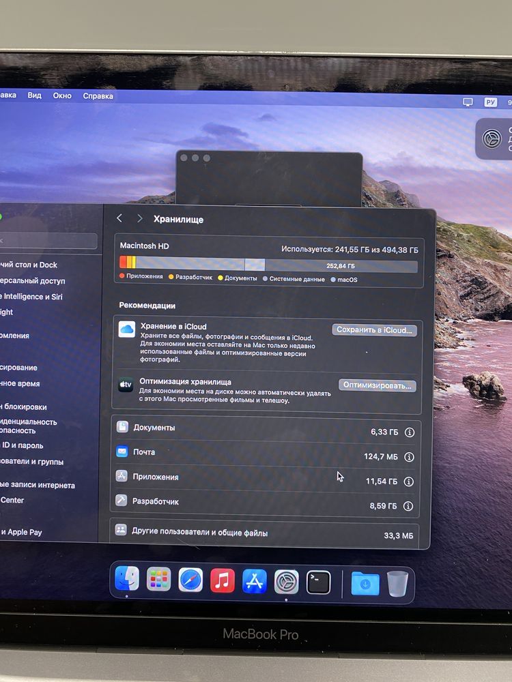Show info for Приложения storage
This screenshot has height=682, width=512.
408,481
